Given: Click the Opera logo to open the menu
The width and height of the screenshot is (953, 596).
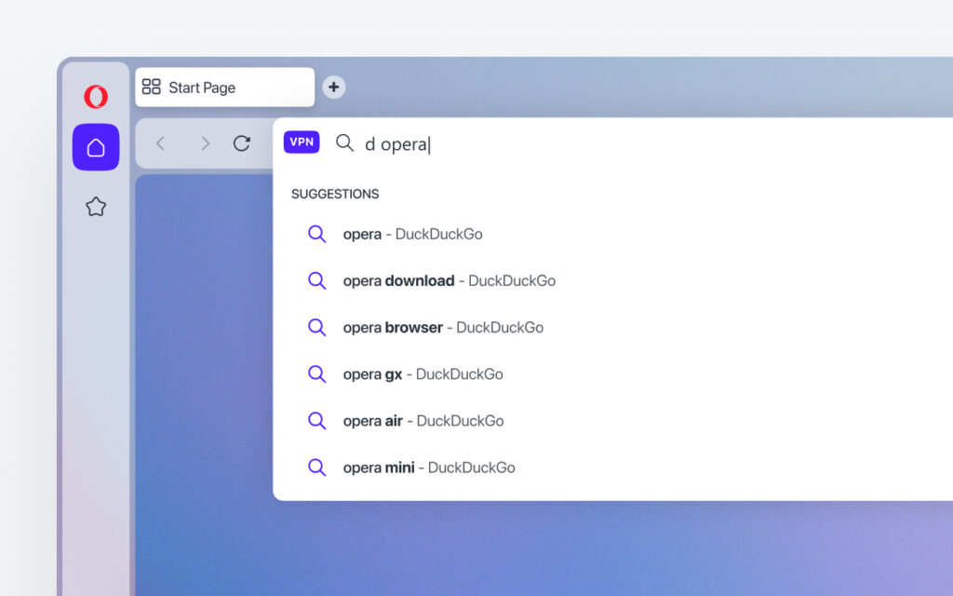Looking at the screenshot, I should tap(95, 96).
